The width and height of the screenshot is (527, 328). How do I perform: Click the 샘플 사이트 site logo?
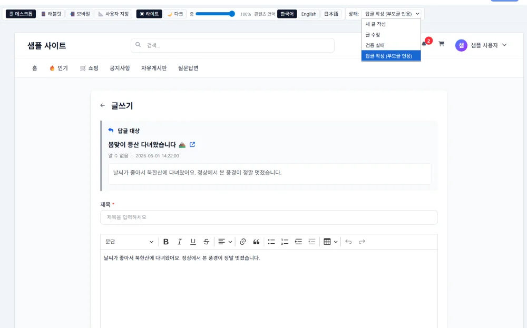(x=47, y=46)
